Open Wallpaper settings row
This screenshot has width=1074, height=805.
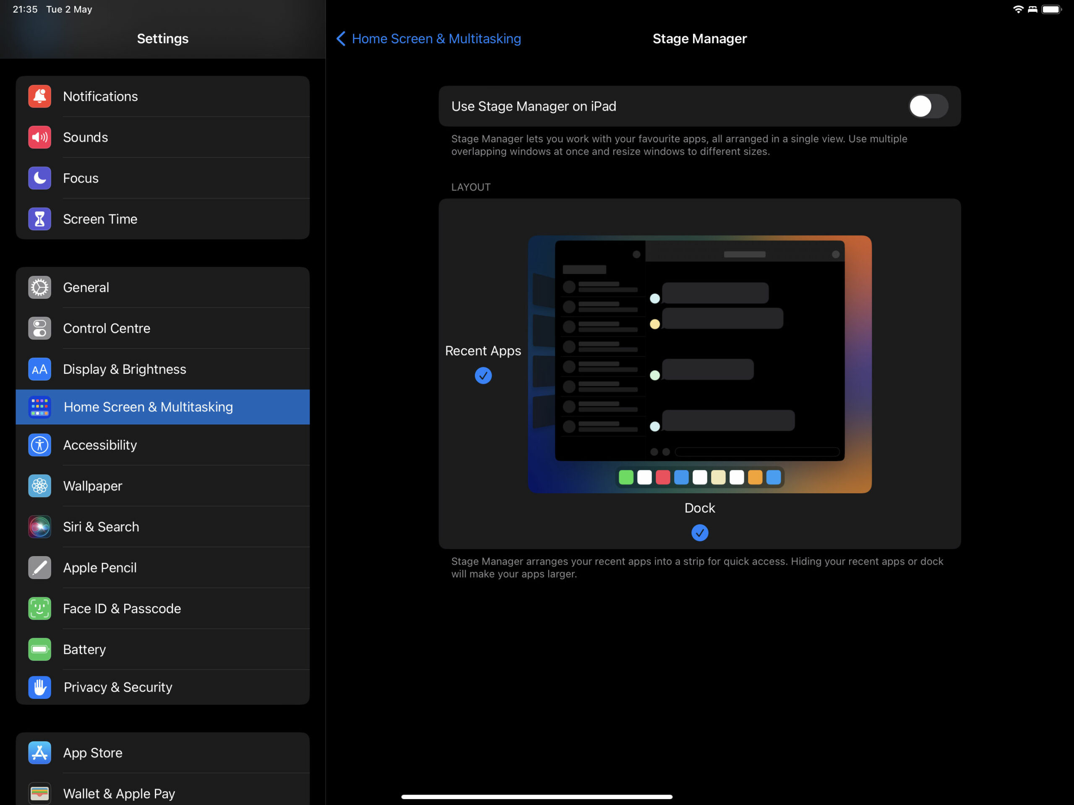coord(163,485)
